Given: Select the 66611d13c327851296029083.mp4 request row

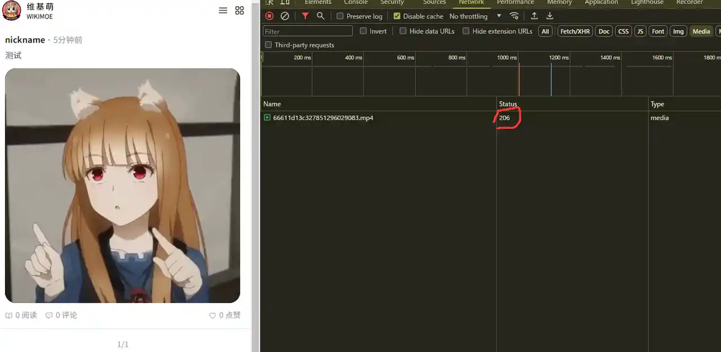Looking at the screenshot, I should pos(323,118).
